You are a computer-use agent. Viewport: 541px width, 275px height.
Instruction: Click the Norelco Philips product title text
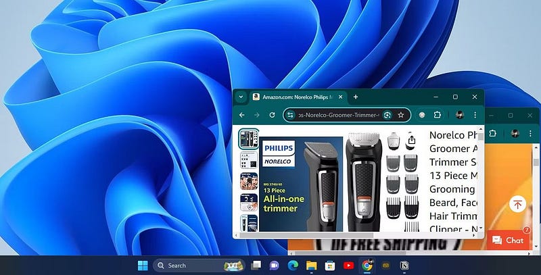click(453, 182)
